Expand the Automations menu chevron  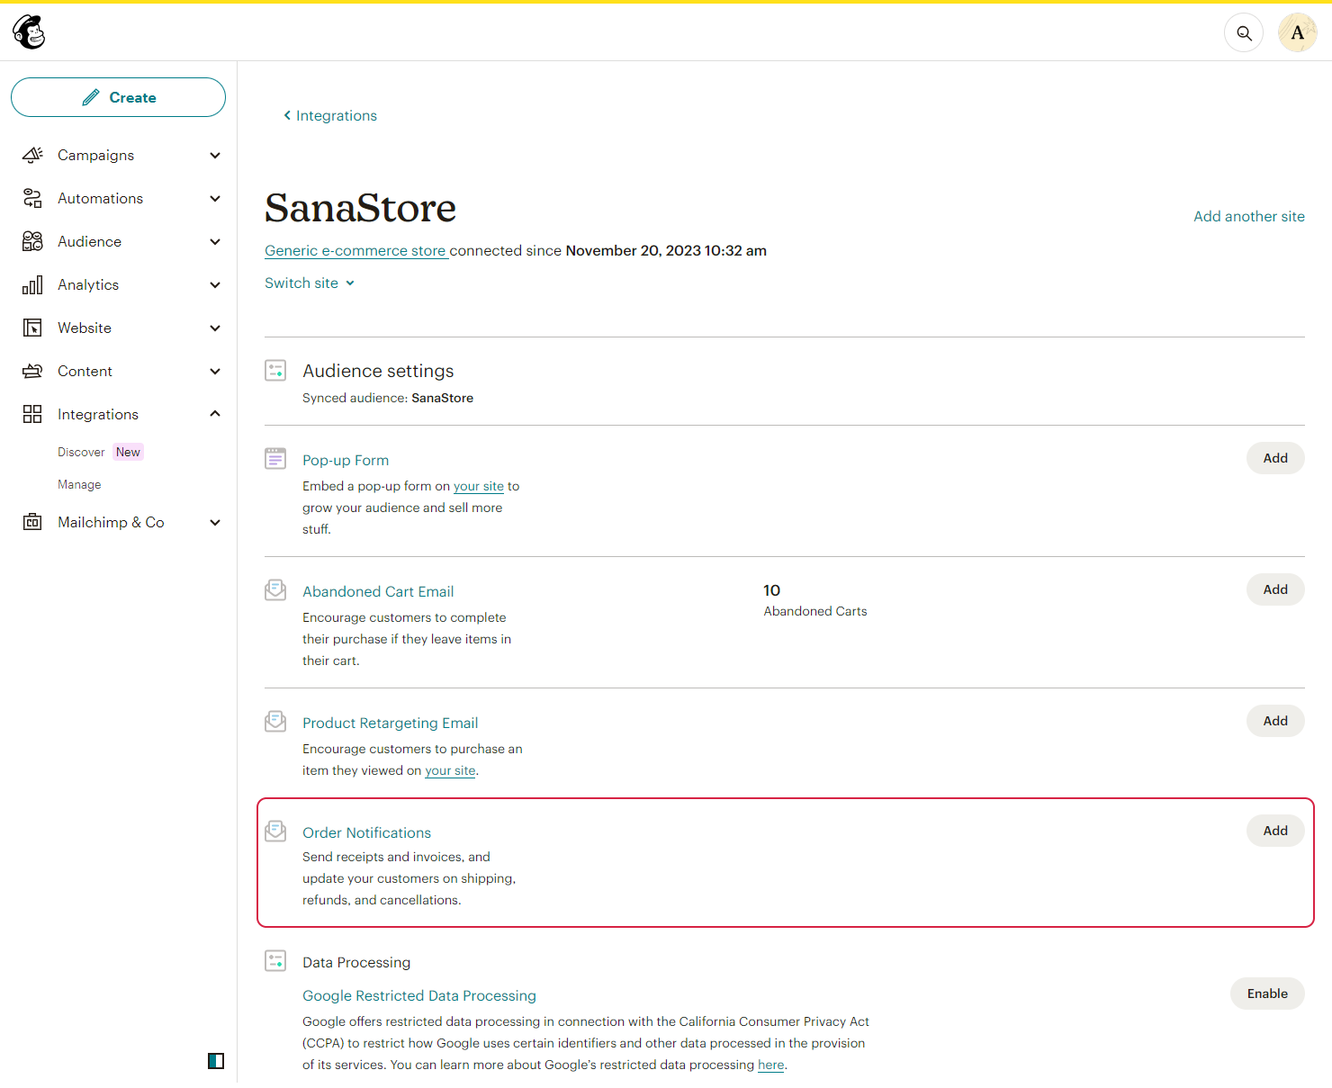(x=215, y=198)
